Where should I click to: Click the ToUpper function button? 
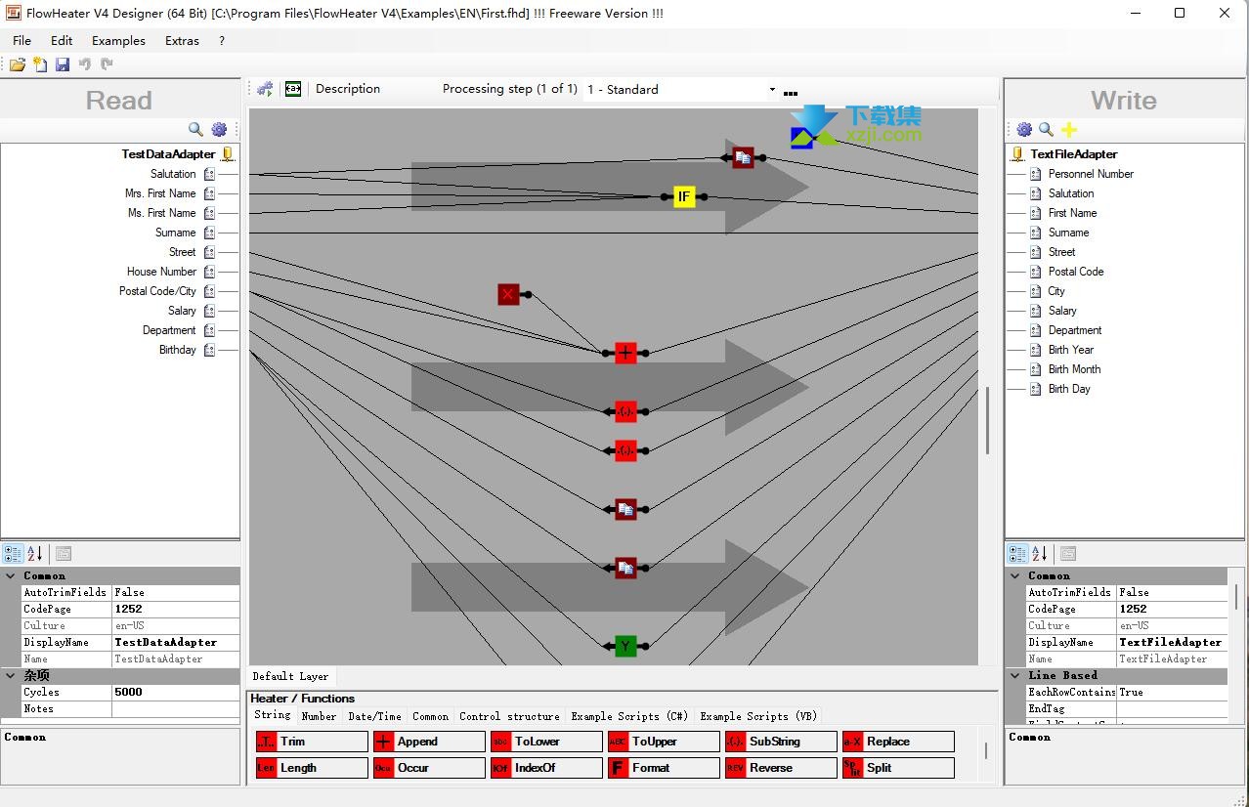pyautogui.click(x=664, y=742)
